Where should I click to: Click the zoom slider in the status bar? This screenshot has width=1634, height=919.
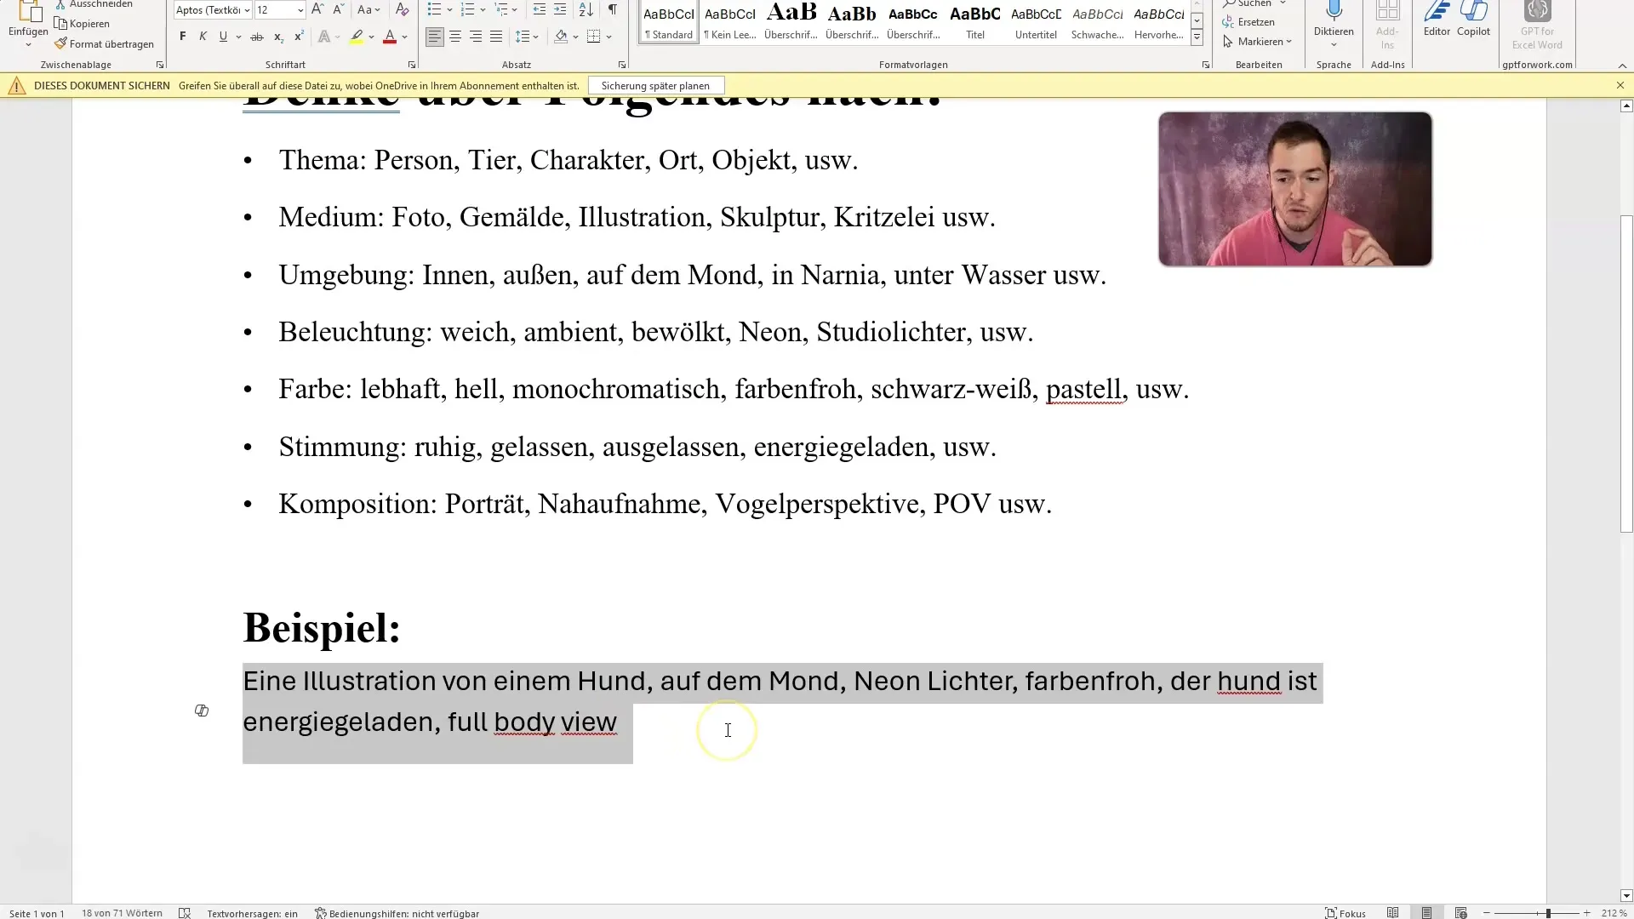pos(1547,913)
